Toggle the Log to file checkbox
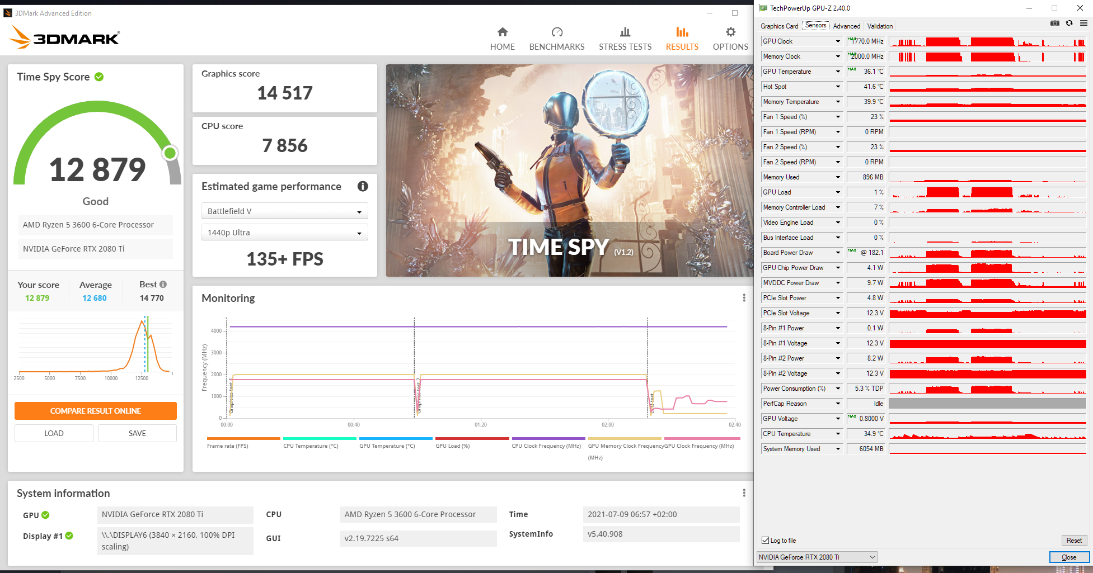The height and width of the screenshot is (573, 1093). [765, 540]
